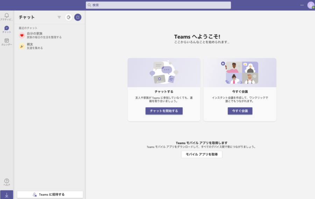
Task: Click the chat illustration thumbnail
Action: coord(164,73)
